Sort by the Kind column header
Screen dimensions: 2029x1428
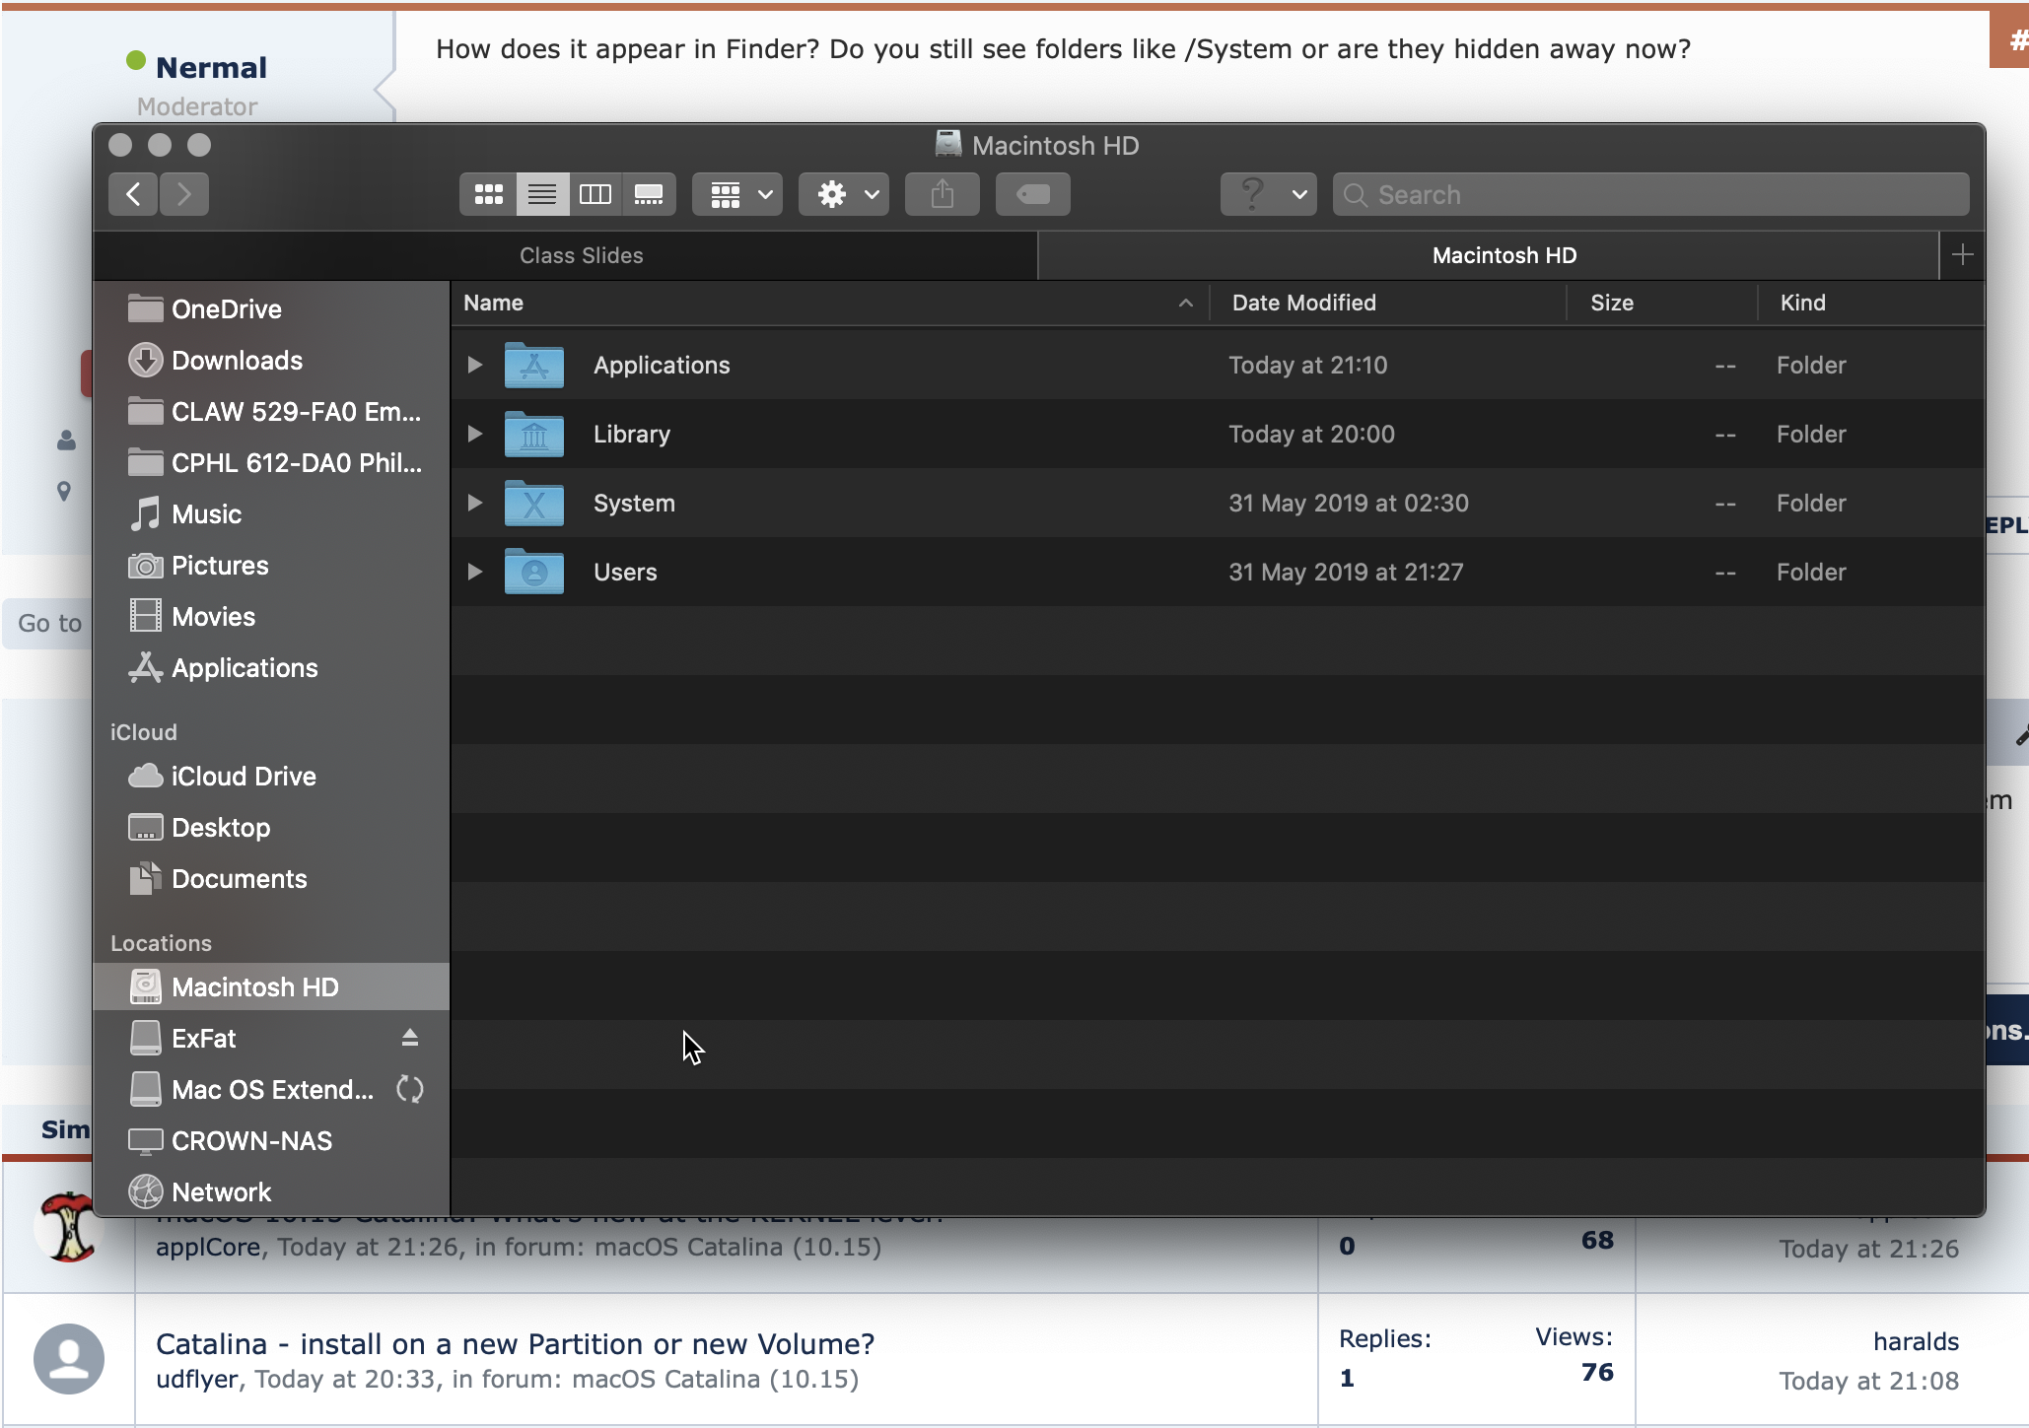(1871, 303)
